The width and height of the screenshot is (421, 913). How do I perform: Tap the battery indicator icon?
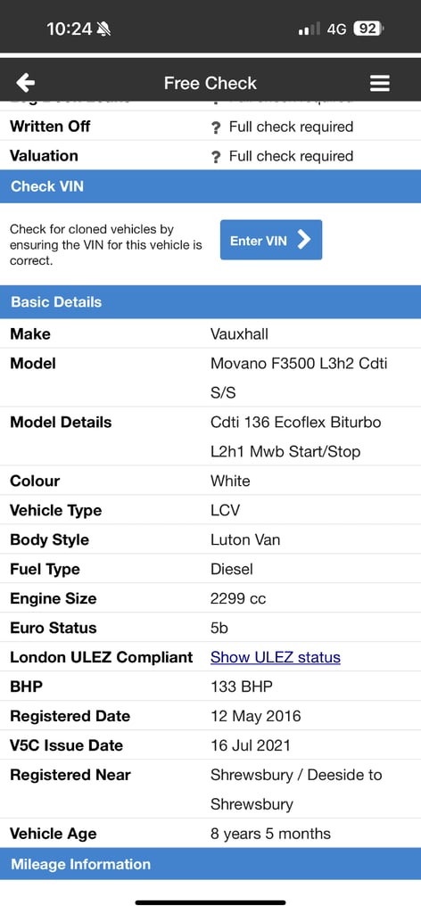pos(368,29)
